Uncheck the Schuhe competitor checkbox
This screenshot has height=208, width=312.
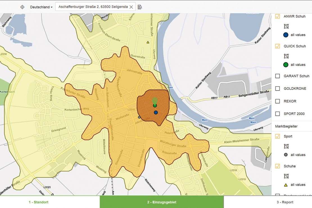click(x=277, y=166)
